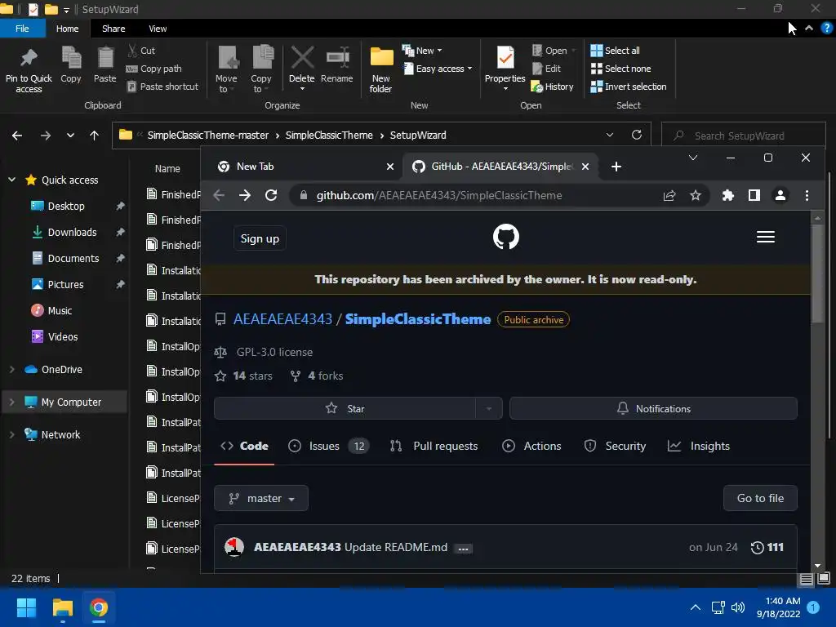Click the GitHub Octocat logo
This screenshot has width=836, height=627.
click(x=505, y=237)
